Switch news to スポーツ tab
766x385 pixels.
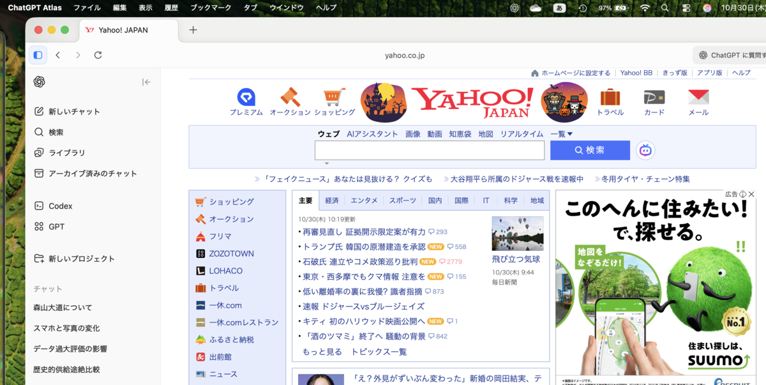coord(403,200)
